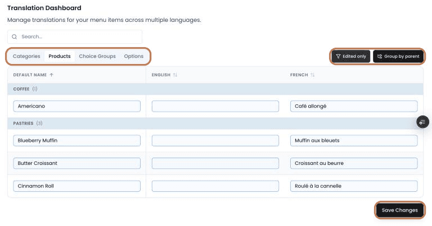This screenshot has height=226, width=432.
Task: Click the FRENCH column header text
Action: (x=299, y=75)
